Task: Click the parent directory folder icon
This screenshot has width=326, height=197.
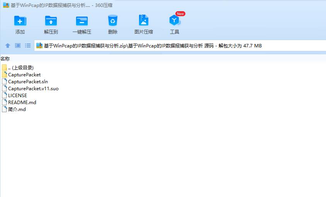Action: 4,67
